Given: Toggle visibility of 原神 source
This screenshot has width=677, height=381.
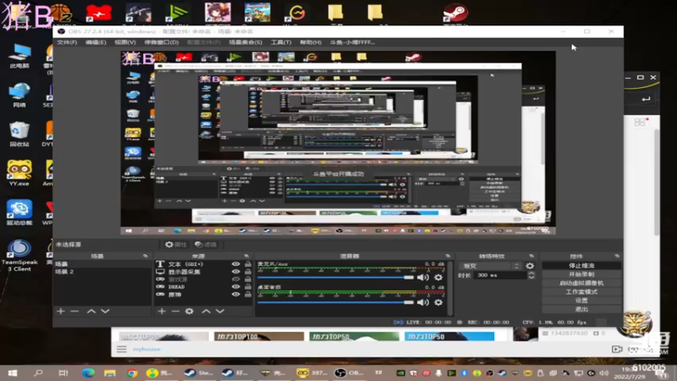Looking at the screenshot, I should click(x=236, y=295).
